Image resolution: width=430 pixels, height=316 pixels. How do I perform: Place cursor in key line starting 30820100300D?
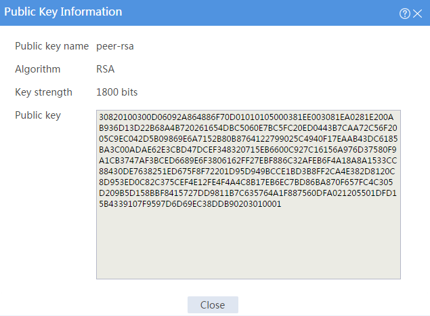pos(246,117)
